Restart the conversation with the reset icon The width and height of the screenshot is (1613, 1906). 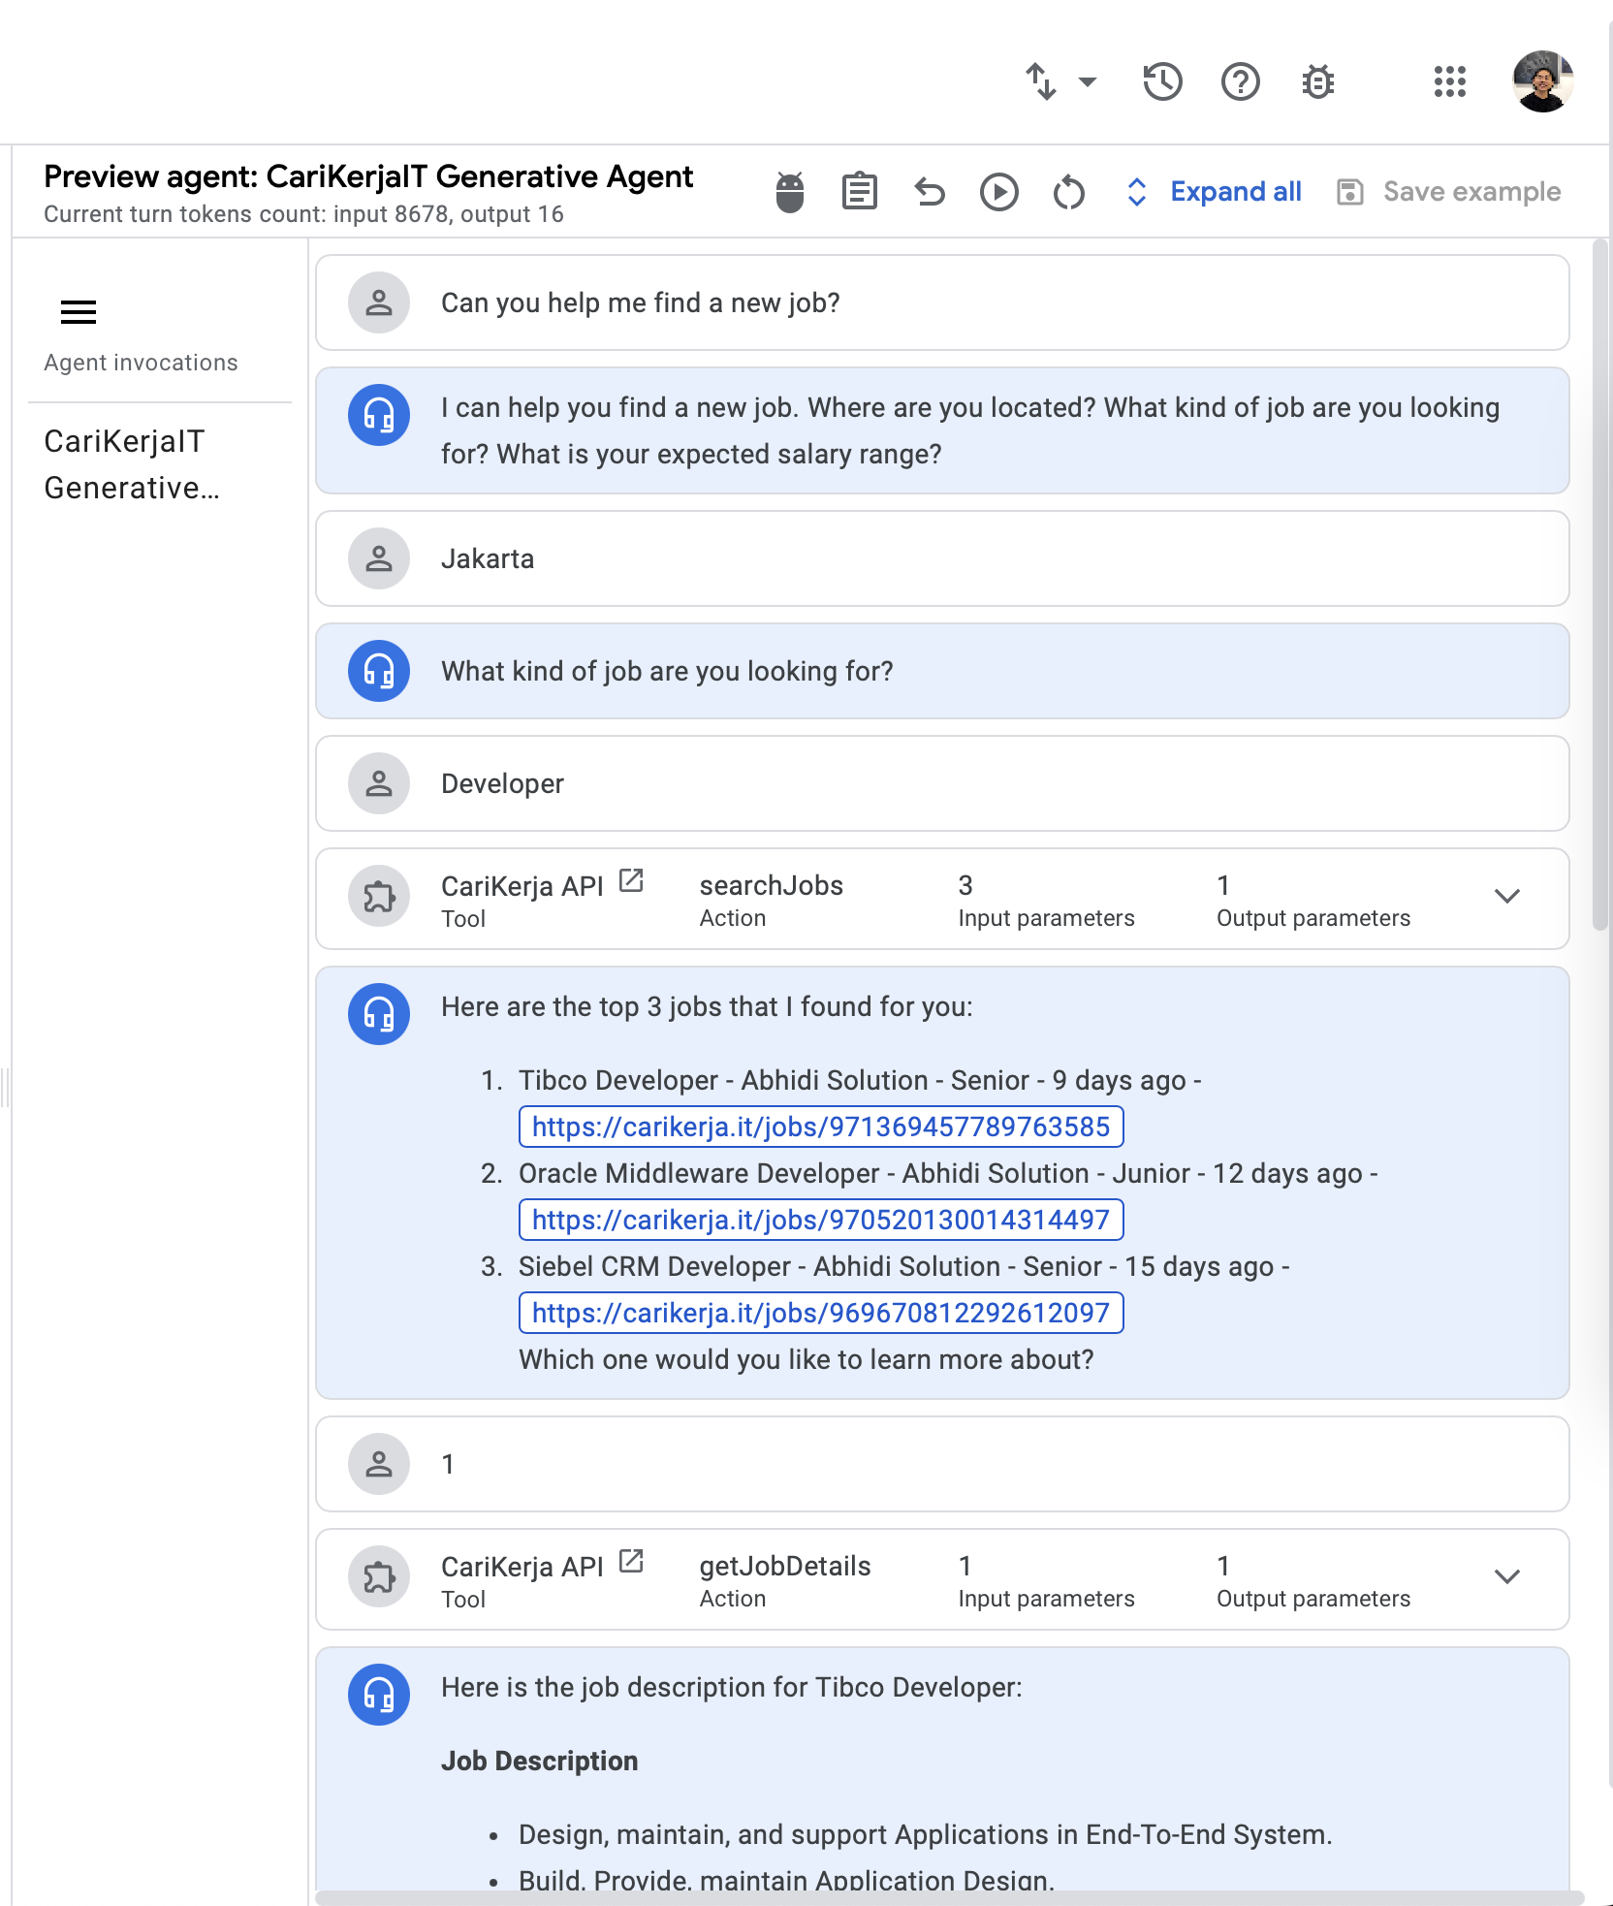click(1068, 192)
